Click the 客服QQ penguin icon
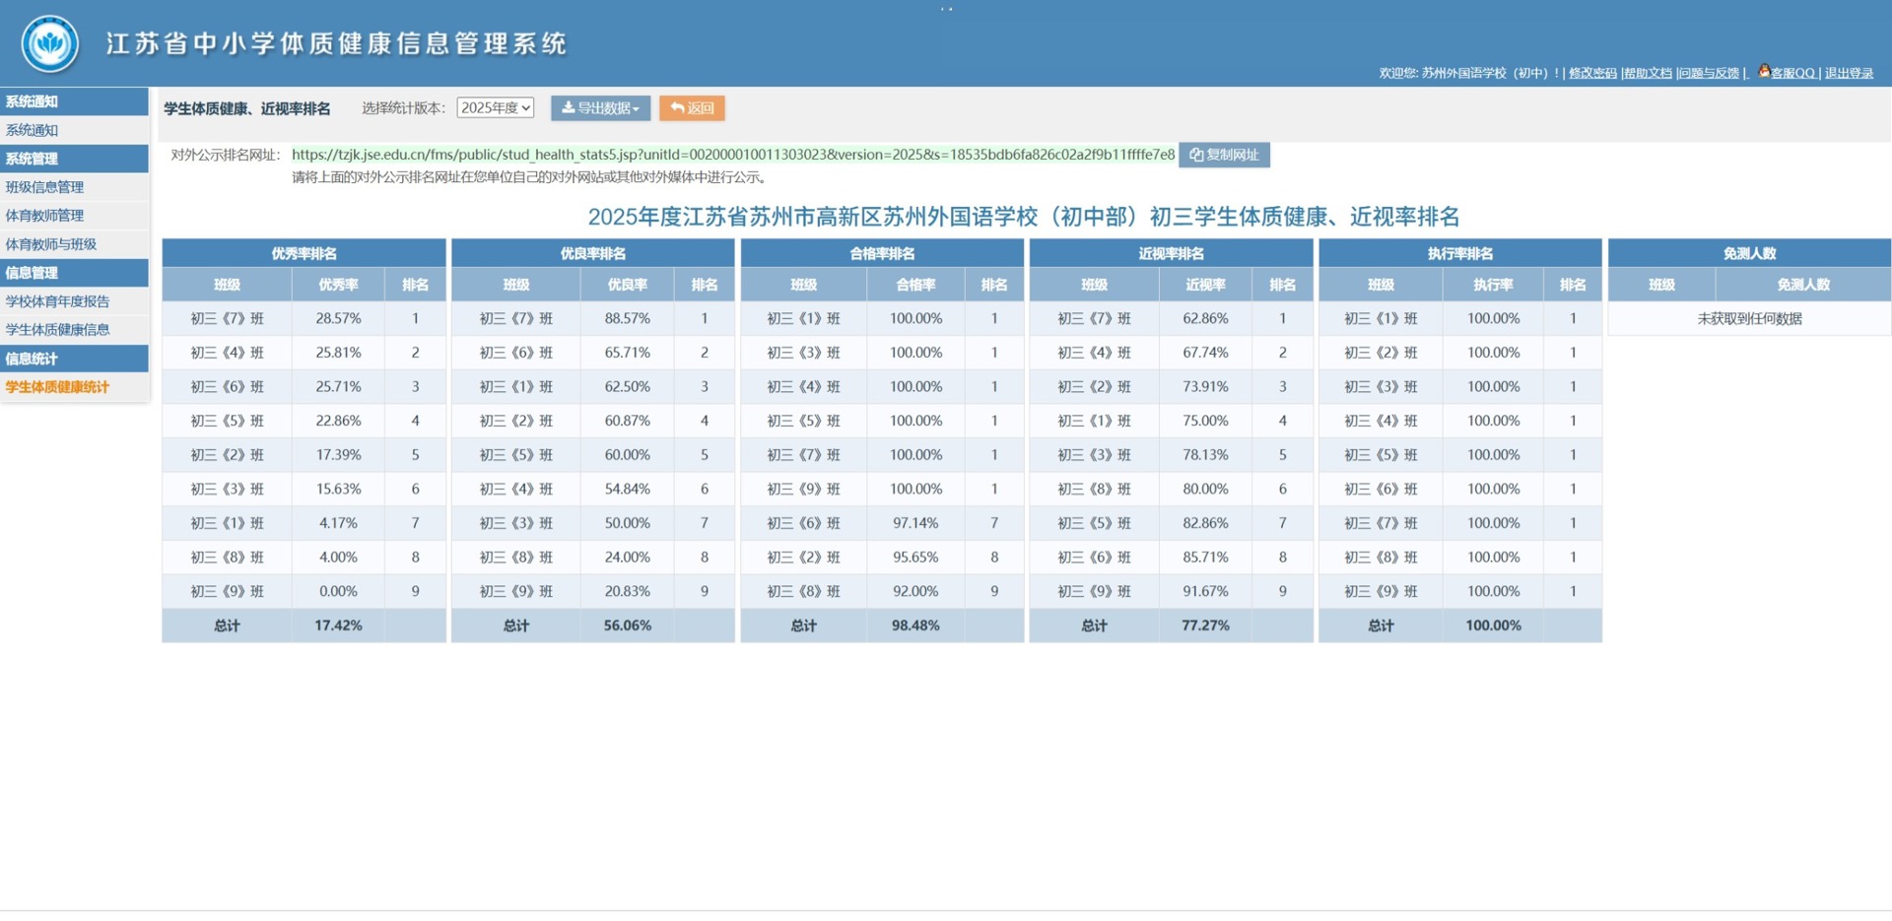Image resolution: width=1892 pixels, height=921 pixels. tap(1764, 72)
